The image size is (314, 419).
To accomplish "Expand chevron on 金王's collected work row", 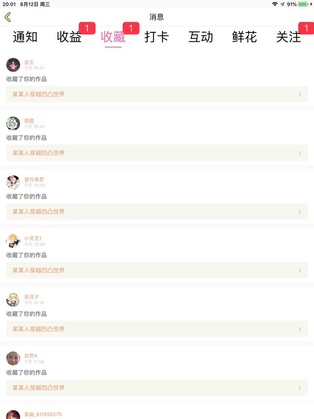I will 300,94.
